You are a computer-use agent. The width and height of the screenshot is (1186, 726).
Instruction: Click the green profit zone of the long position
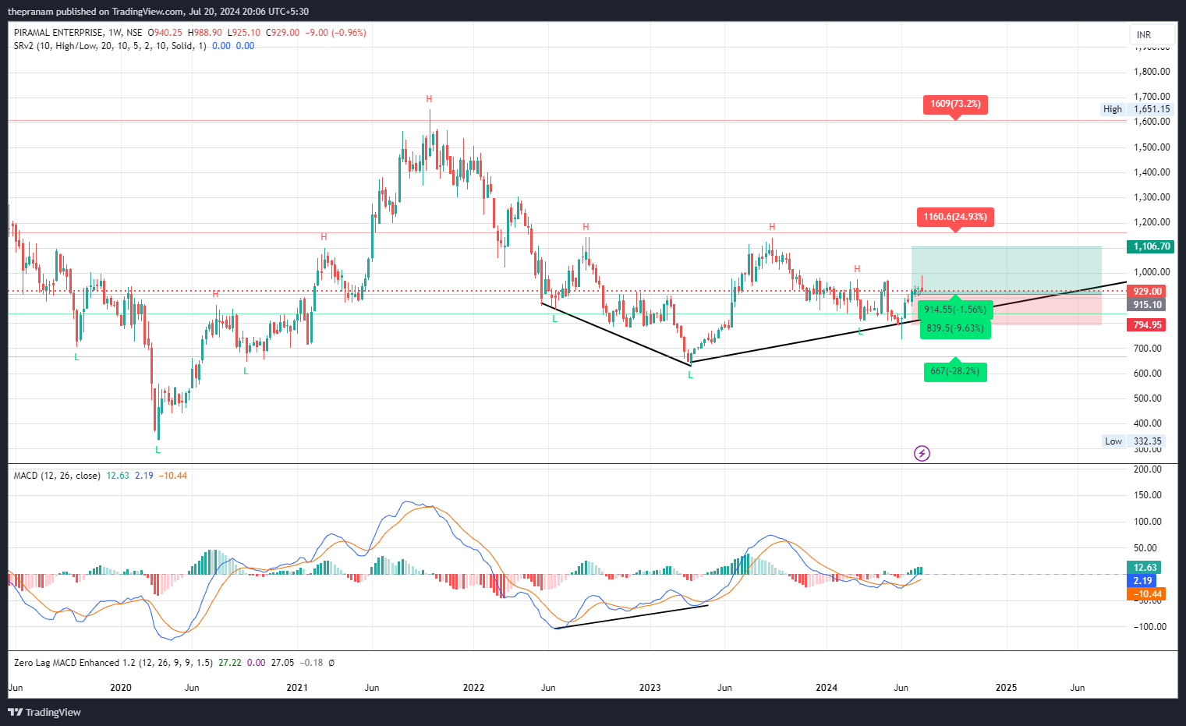coord(1006,270)
